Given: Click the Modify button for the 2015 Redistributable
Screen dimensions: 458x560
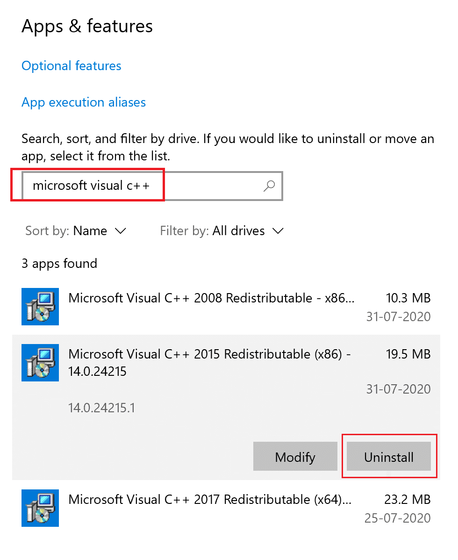Looking at the screenshot, I should 295,457.
